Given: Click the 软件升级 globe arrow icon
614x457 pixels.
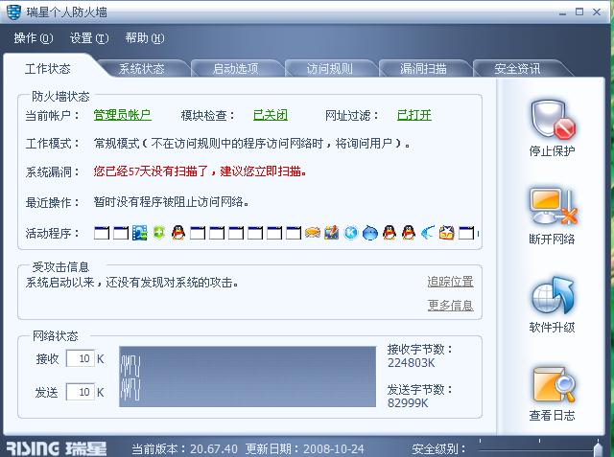Looking at the screenshot, I should [553, 295].
